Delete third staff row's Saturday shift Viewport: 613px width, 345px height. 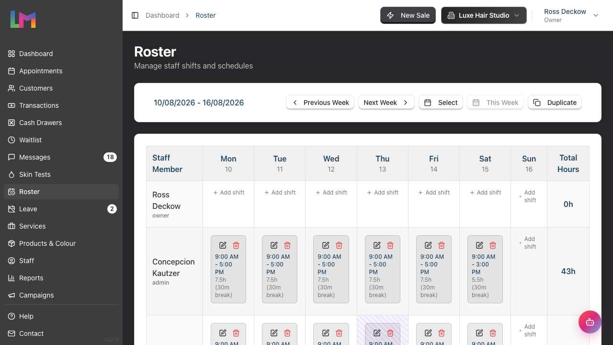(x=493, y=333)
